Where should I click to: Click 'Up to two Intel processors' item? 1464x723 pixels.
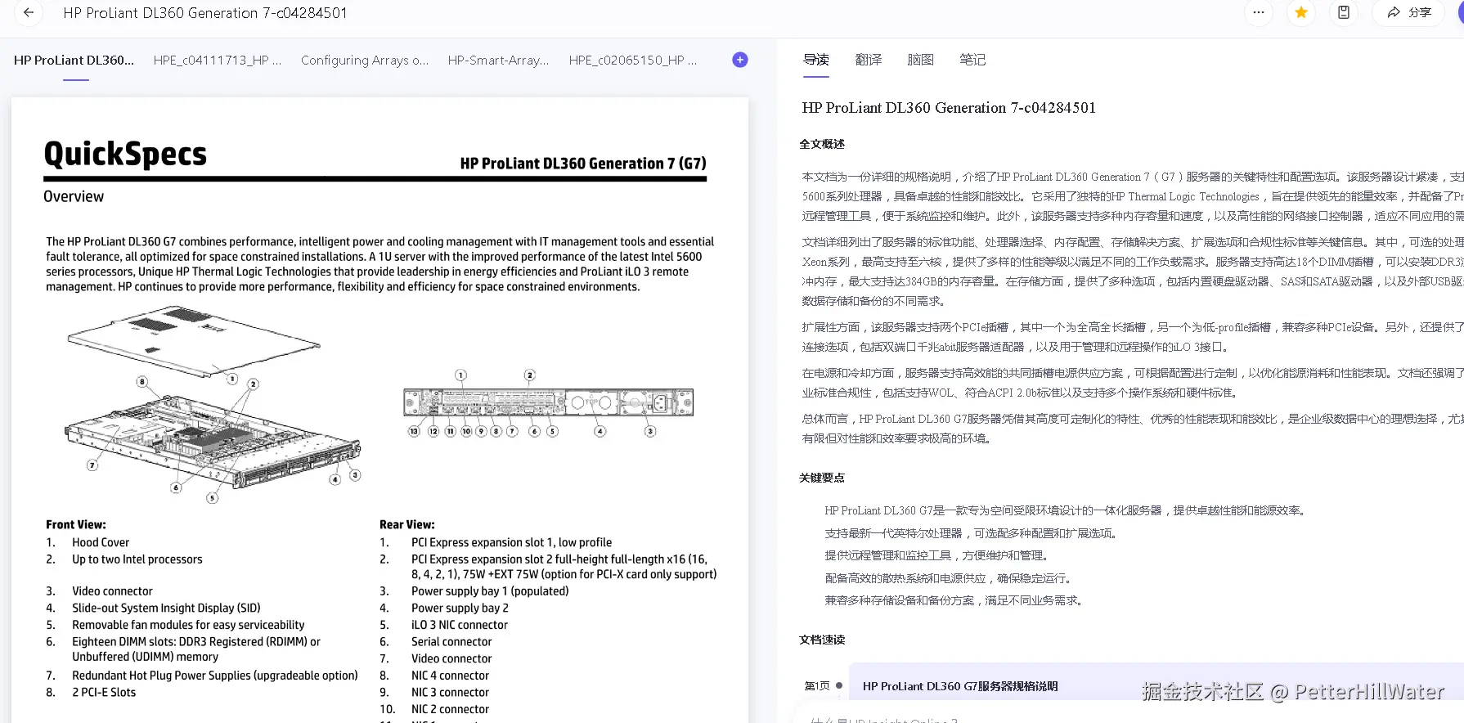(137, 559)
